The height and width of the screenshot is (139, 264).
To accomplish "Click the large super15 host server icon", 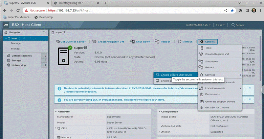I will (x=64, y=56).
